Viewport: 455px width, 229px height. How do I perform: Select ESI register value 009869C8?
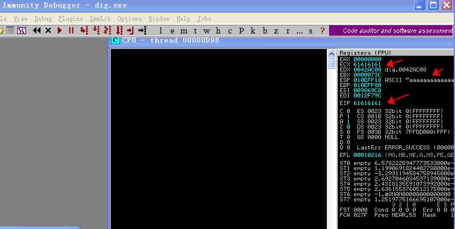367,91
